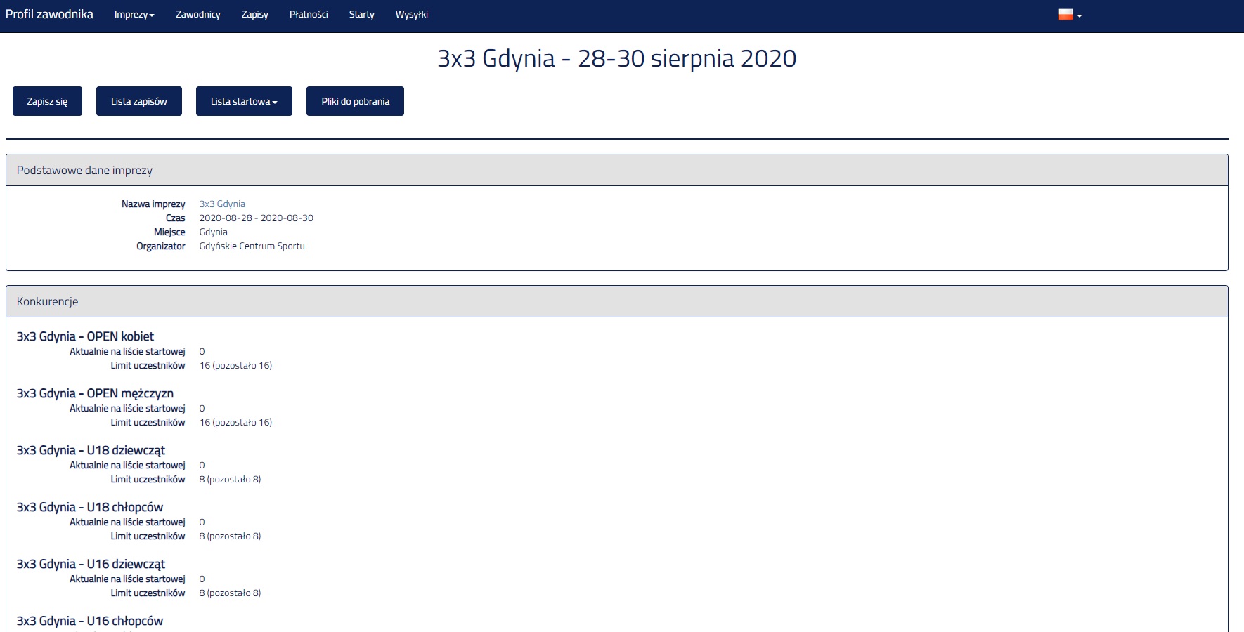1244x632 pixels.
Task: Select the OPEN kobiet competition heading
Action: click(x=85, y=337)
